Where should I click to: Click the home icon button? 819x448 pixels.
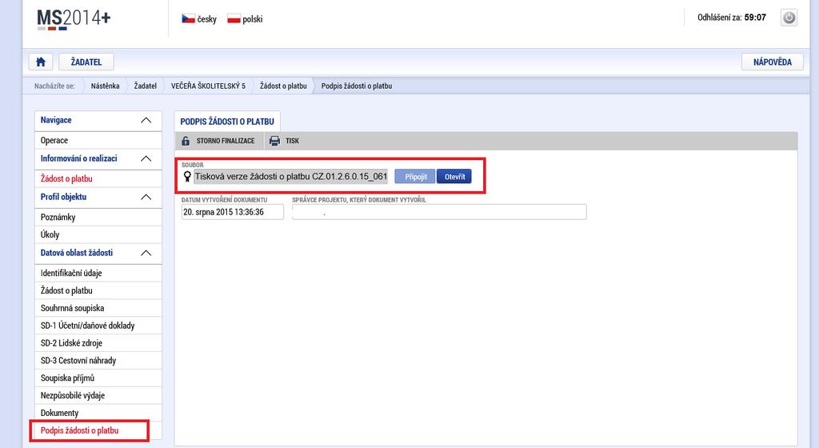click(41, 62)
